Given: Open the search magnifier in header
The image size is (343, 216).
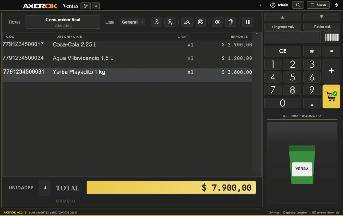Looking at the screenshot, I should click(x=298, y=5).
